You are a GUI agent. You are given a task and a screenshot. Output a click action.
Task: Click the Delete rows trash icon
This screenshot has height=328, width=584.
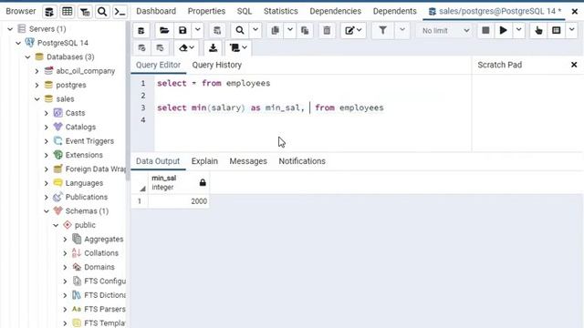(x=327, y=30)
